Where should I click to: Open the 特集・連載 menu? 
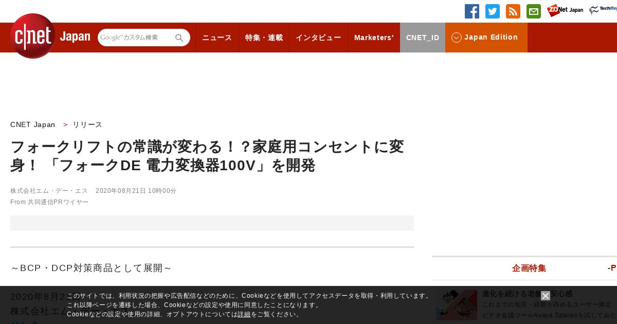pos(264,38)
